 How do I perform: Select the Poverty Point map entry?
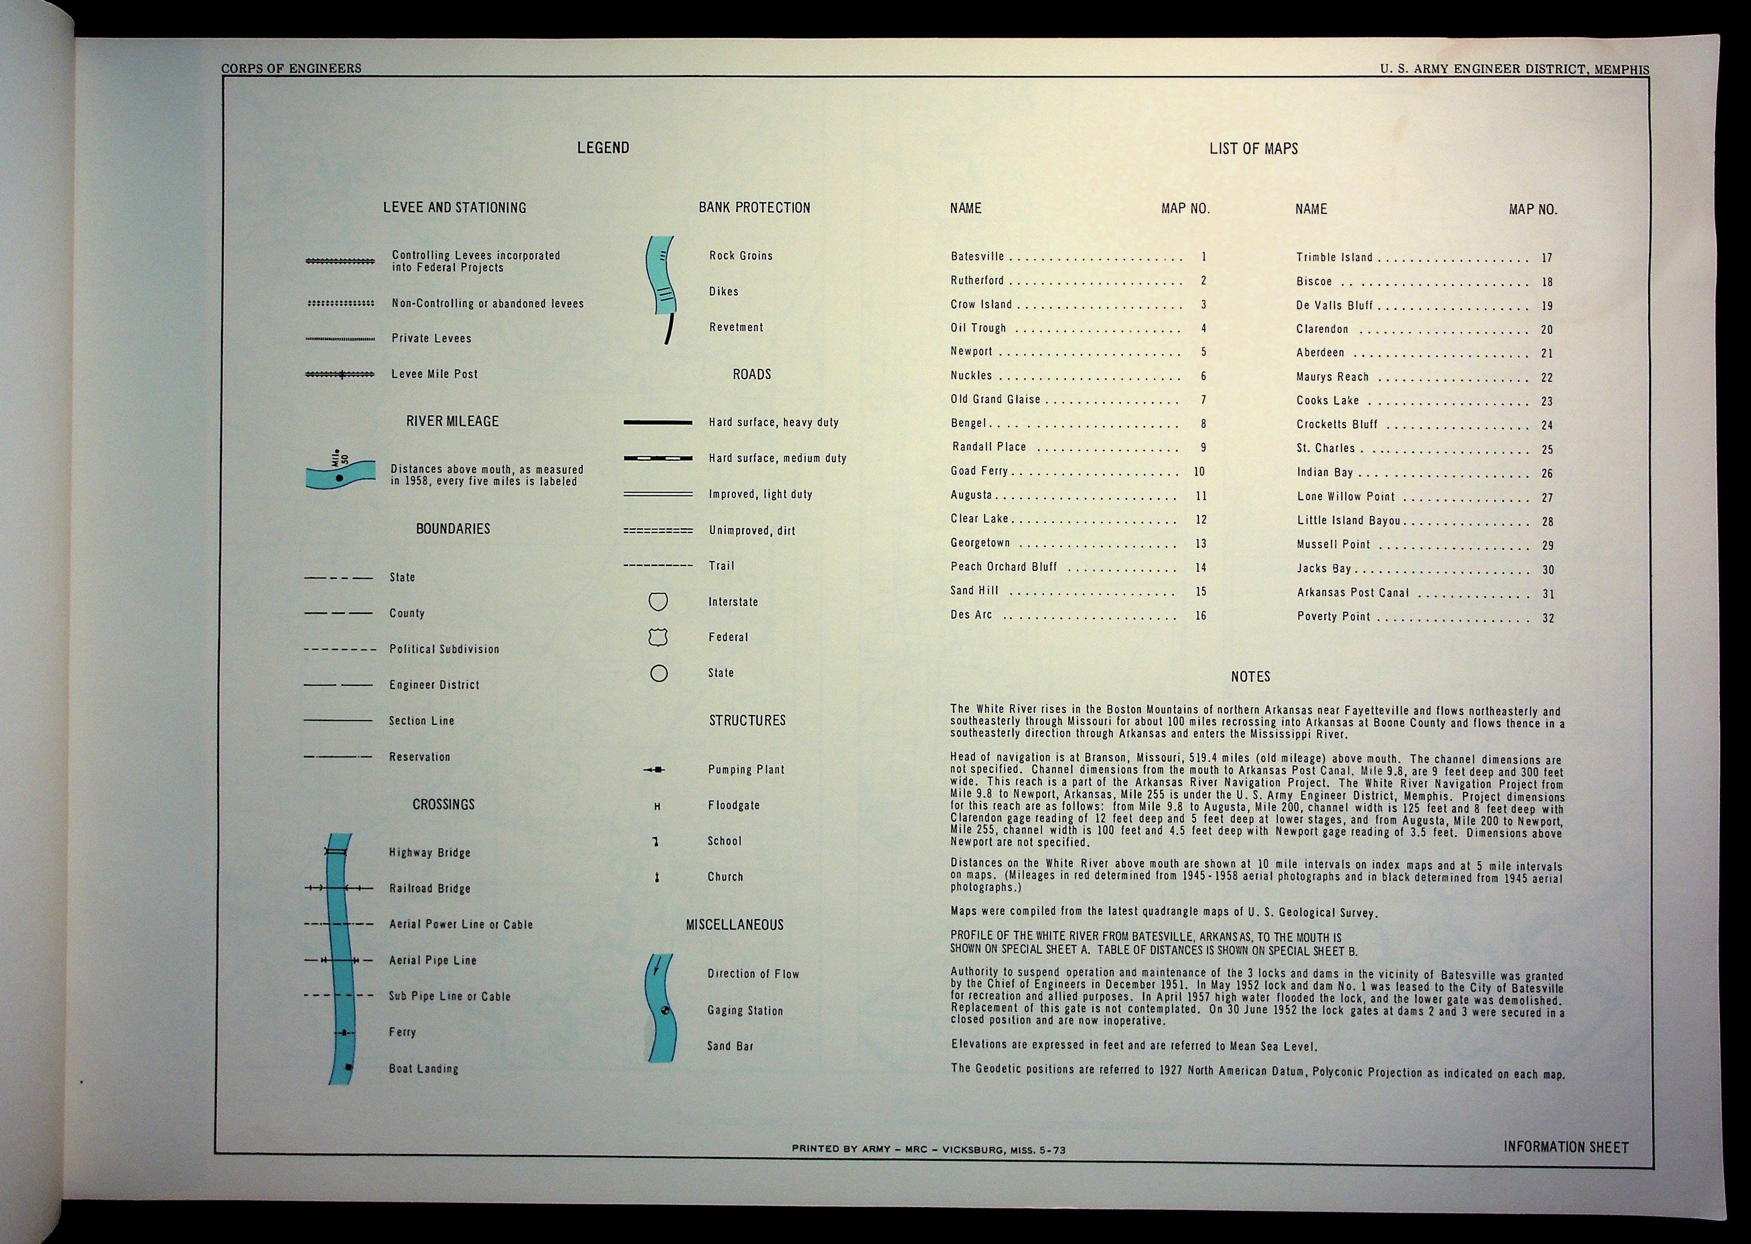pos(1333,617)
